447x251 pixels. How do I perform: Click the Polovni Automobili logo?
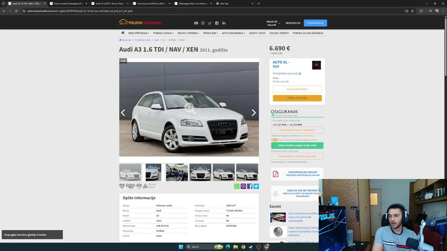coord(140,23)
